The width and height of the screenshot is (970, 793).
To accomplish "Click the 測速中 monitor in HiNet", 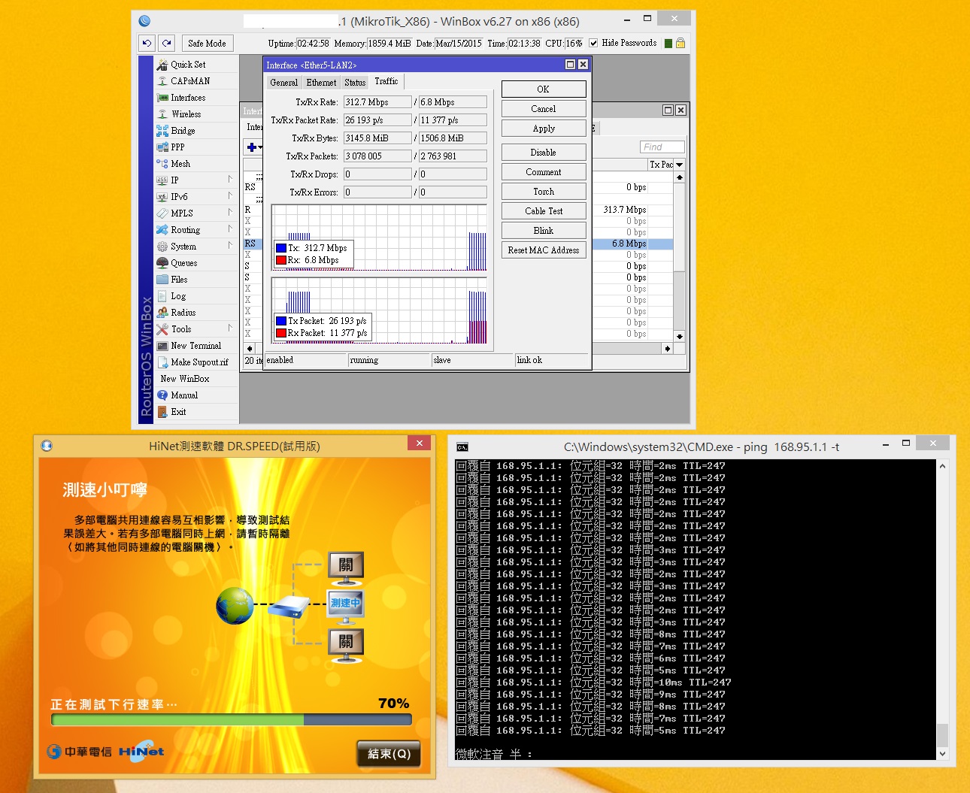I will (x=346, y=607).
